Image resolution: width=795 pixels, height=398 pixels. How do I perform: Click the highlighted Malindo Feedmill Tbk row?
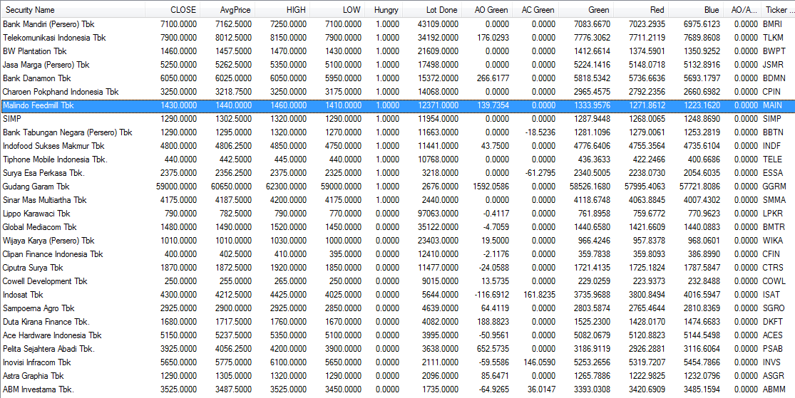398,105
